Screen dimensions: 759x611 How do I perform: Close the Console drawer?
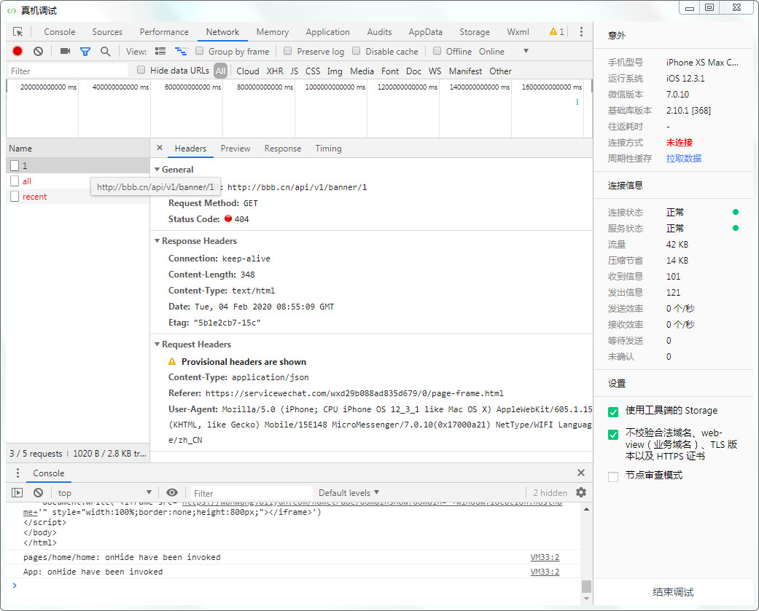pos(581,473)
